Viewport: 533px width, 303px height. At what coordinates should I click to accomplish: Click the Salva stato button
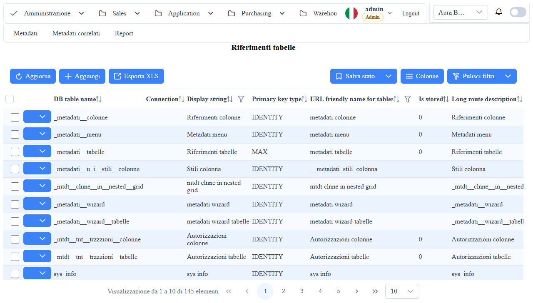point(355,76)
